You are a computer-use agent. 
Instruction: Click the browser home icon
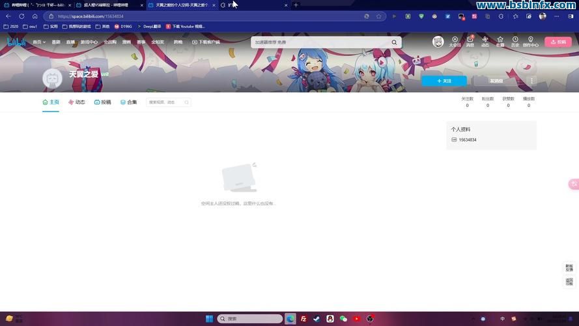(x=35, y=16)
